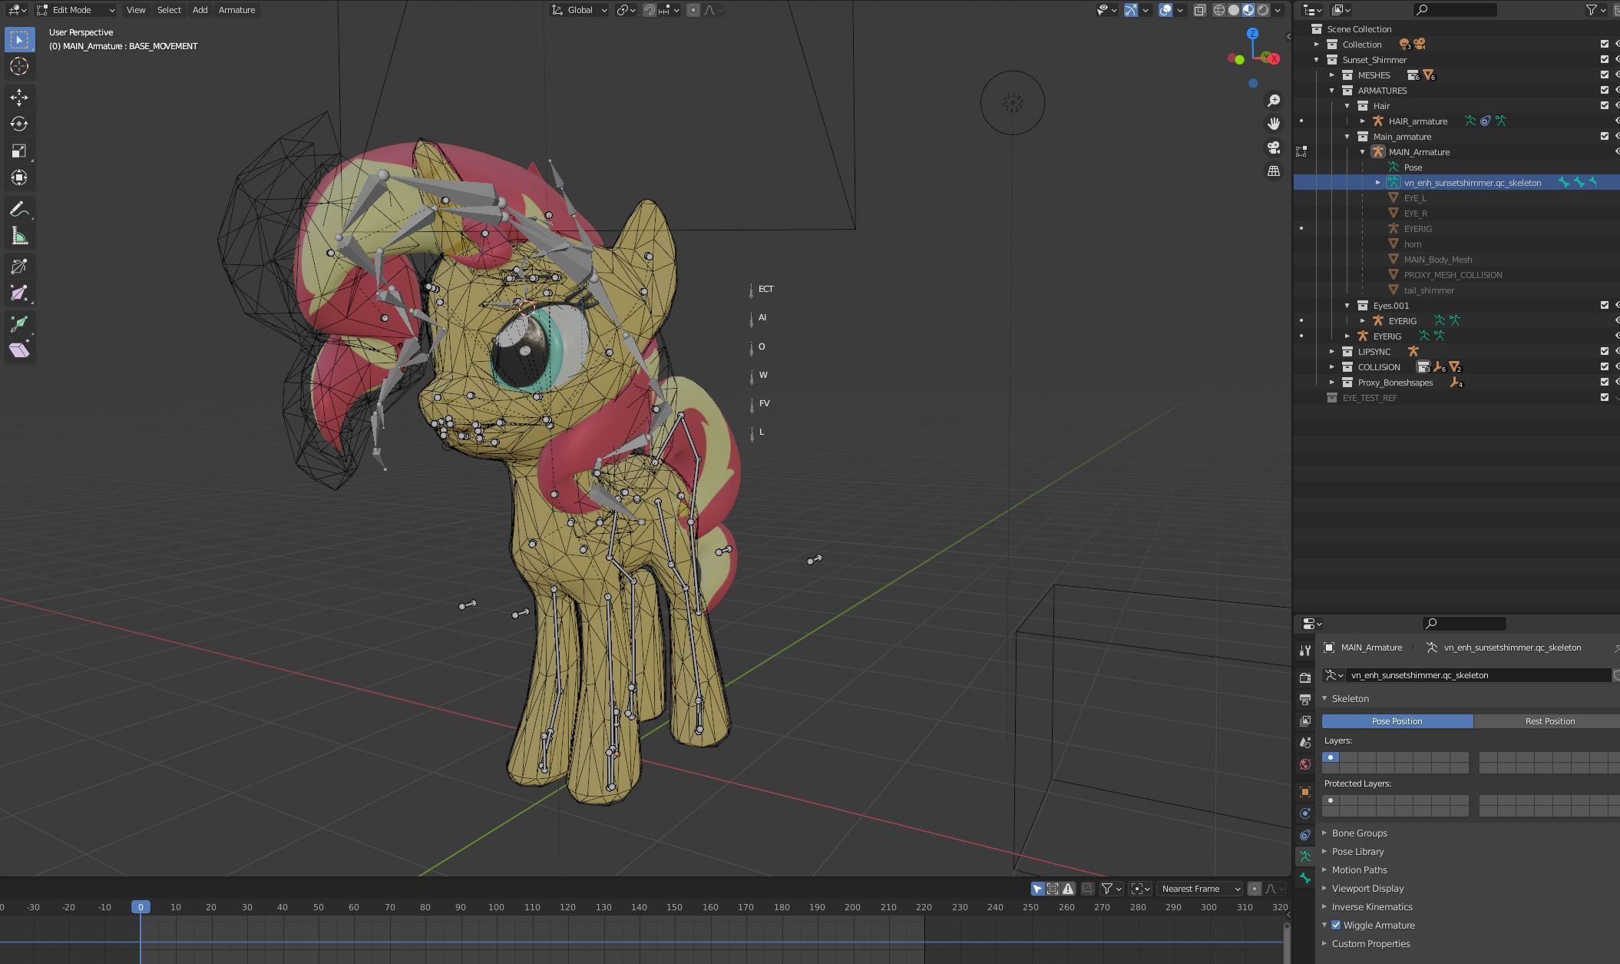Screen dimensions: 1620x964
Task: Select the Select Box tool
Action: [19, 39]
